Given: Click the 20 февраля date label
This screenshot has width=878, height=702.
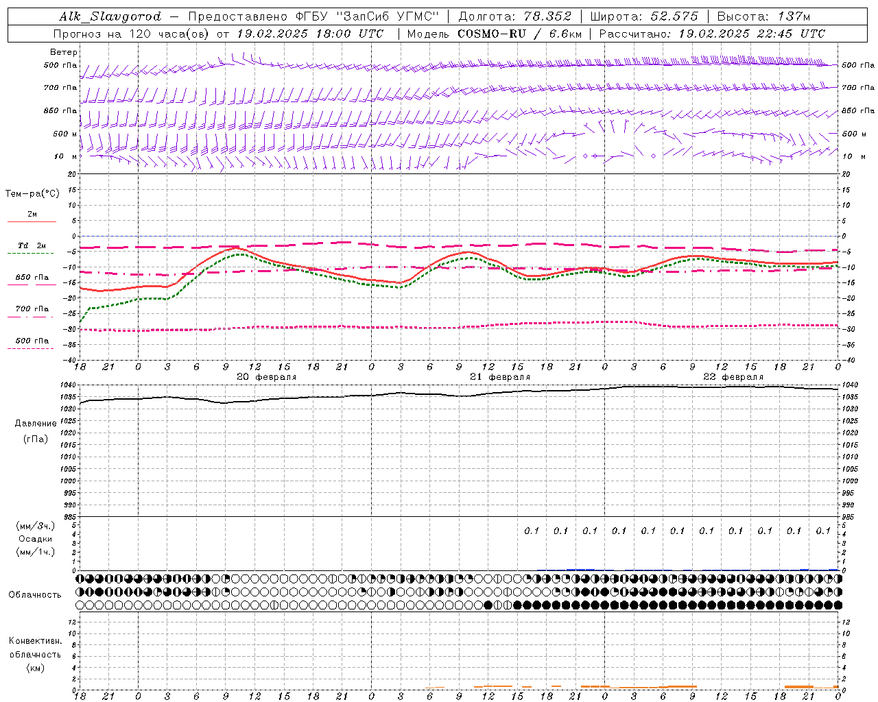Looking at the screenshot, I should pos(266,377).
